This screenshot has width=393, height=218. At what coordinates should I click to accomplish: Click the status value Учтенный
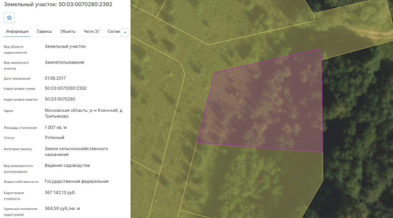[x=54, y=138]
